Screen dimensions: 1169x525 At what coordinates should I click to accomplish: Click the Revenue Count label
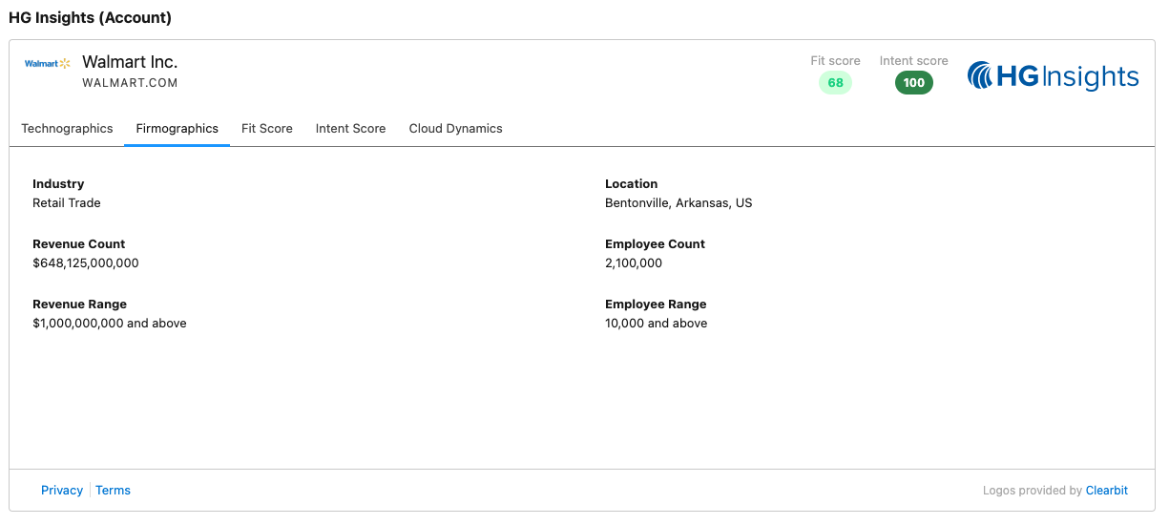tap(79, 243)
